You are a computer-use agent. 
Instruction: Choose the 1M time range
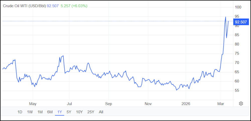[40, 112]
